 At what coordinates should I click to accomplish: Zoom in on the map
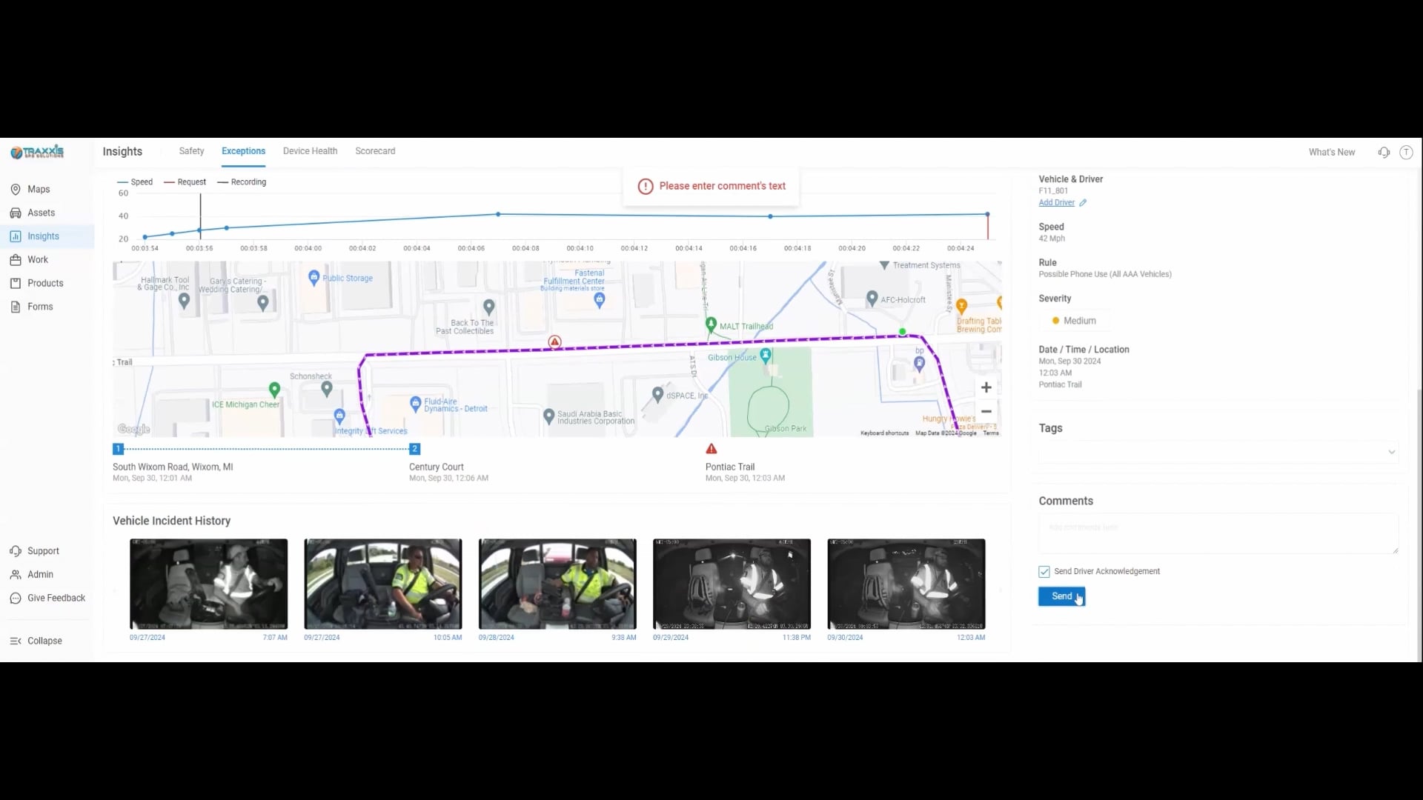(x=986, y=387)
